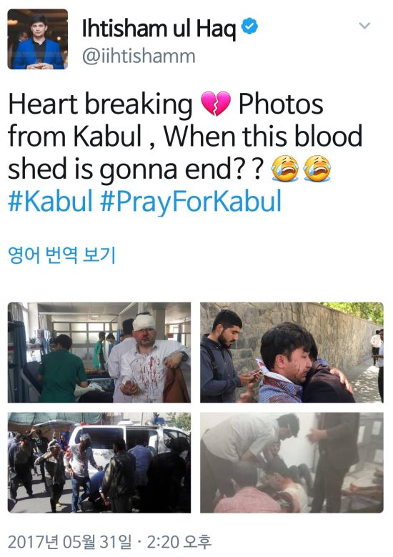
Task: Click the second crying face emoji
Action: tap(317, 168)
